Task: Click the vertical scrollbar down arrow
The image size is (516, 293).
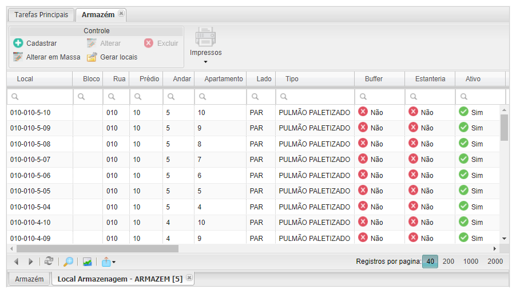Action: point(504,239)
